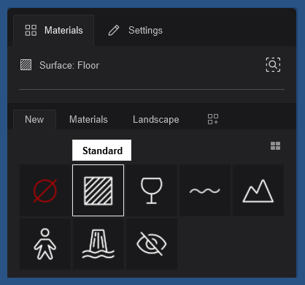
Task: Open the material picker magnifier icon
Action: (x=273, y=64)
